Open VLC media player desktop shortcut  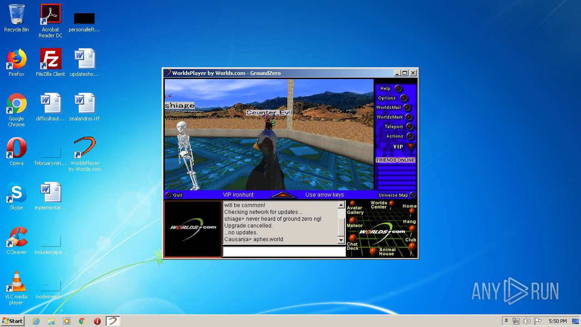16,288
